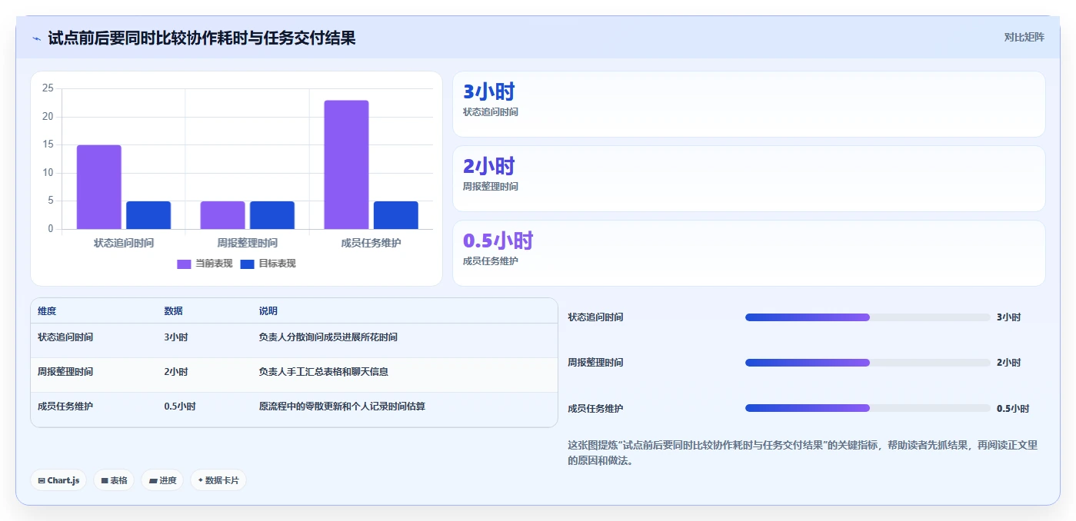The image size is (1076, 521).
Task: Click the 2小时 cell in the table
Action: (175, 372)
